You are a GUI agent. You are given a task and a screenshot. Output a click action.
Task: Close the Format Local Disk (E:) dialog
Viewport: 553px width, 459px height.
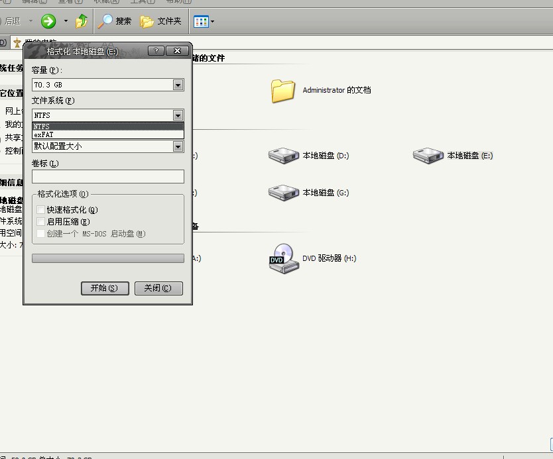[178, 51]
